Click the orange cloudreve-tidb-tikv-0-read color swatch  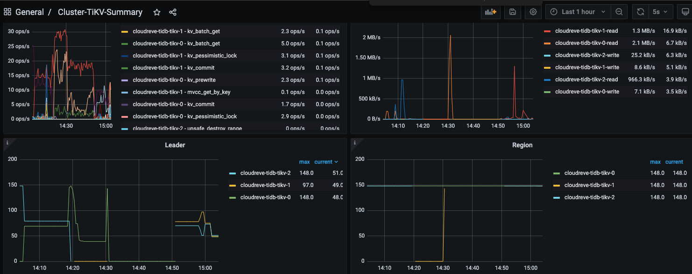point(547,43)
